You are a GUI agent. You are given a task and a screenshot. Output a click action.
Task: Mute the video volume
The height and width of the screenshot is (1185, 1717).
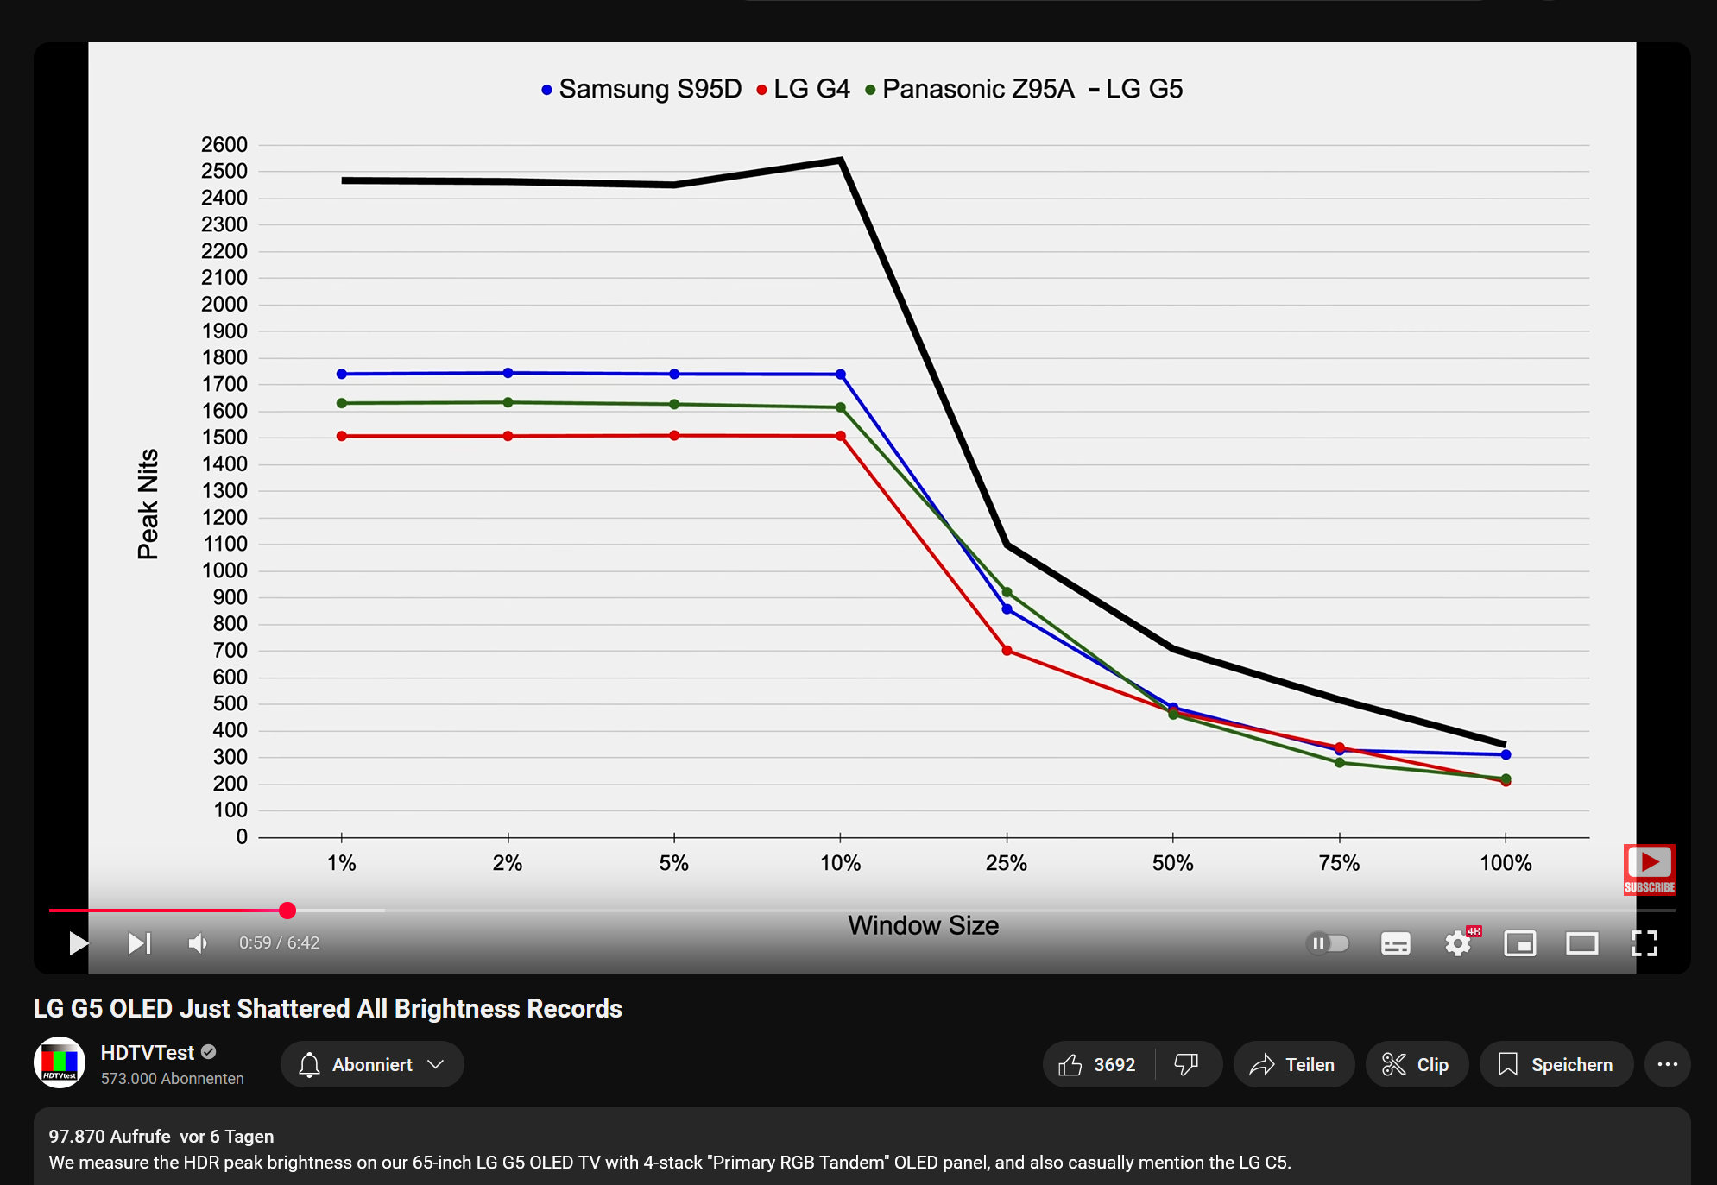(x=198, y=943)
